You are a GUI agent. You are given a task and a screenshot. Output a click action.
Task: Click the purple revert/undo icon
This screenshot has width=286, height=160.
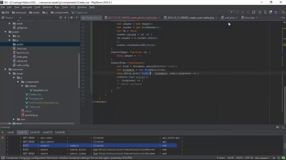(276, 12)
